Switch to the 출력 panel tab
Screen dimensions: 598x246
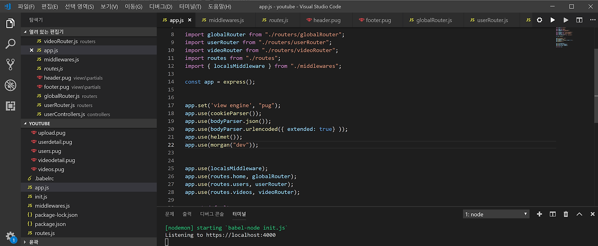(x=187, y=214)
